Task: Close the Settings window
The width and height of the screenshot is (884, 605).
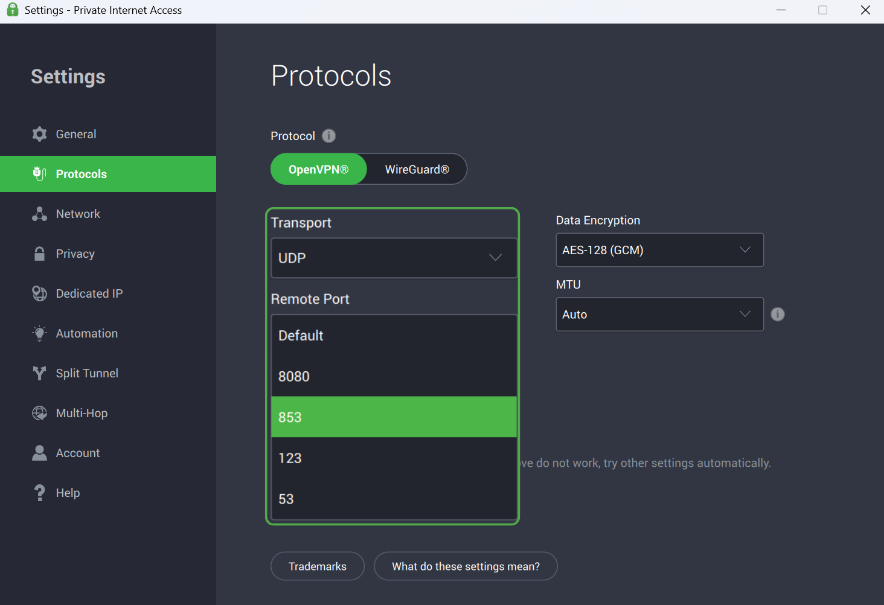Action: (x=865, y=10)
